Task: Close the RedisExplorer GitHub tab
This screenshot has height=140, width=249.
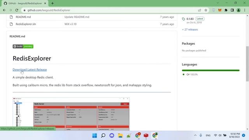Action: [x=45, y=3]
